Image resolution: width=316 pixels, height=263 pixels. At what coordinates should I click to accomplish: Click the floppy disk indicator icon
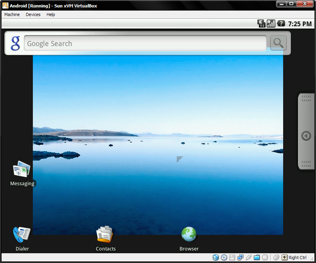232,258
